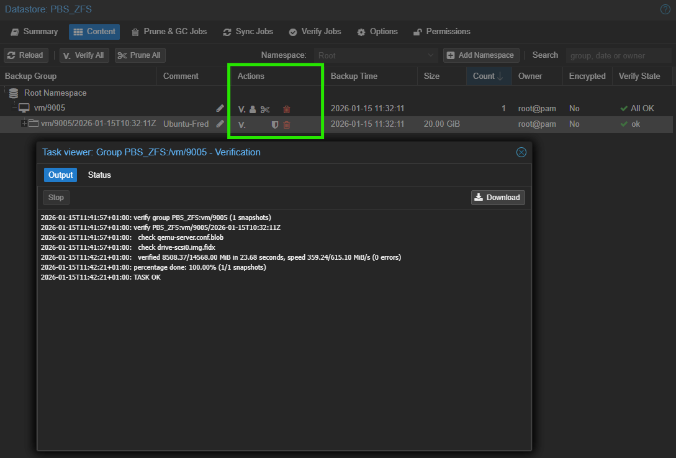The image size is (676, 458).
Task: Click trash icon for the 2026-01-15 snapshot
Action: [x=286, y=125]
